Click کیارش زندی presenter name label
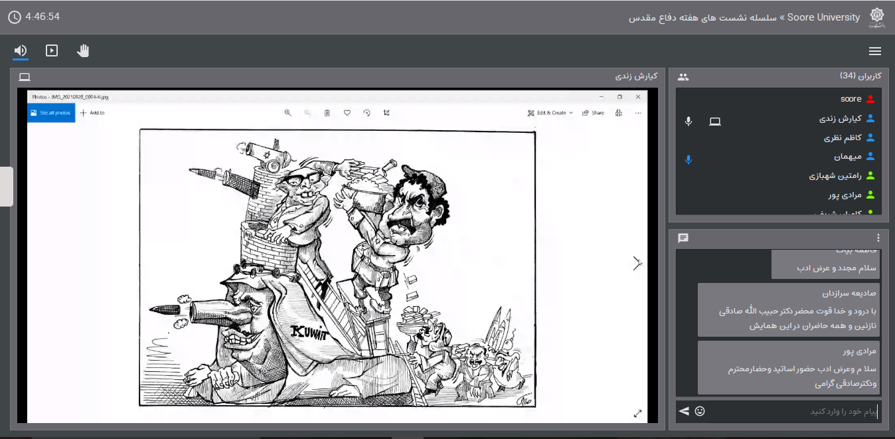The height and width of the screenshot is (439, 895). coord(636,76)
